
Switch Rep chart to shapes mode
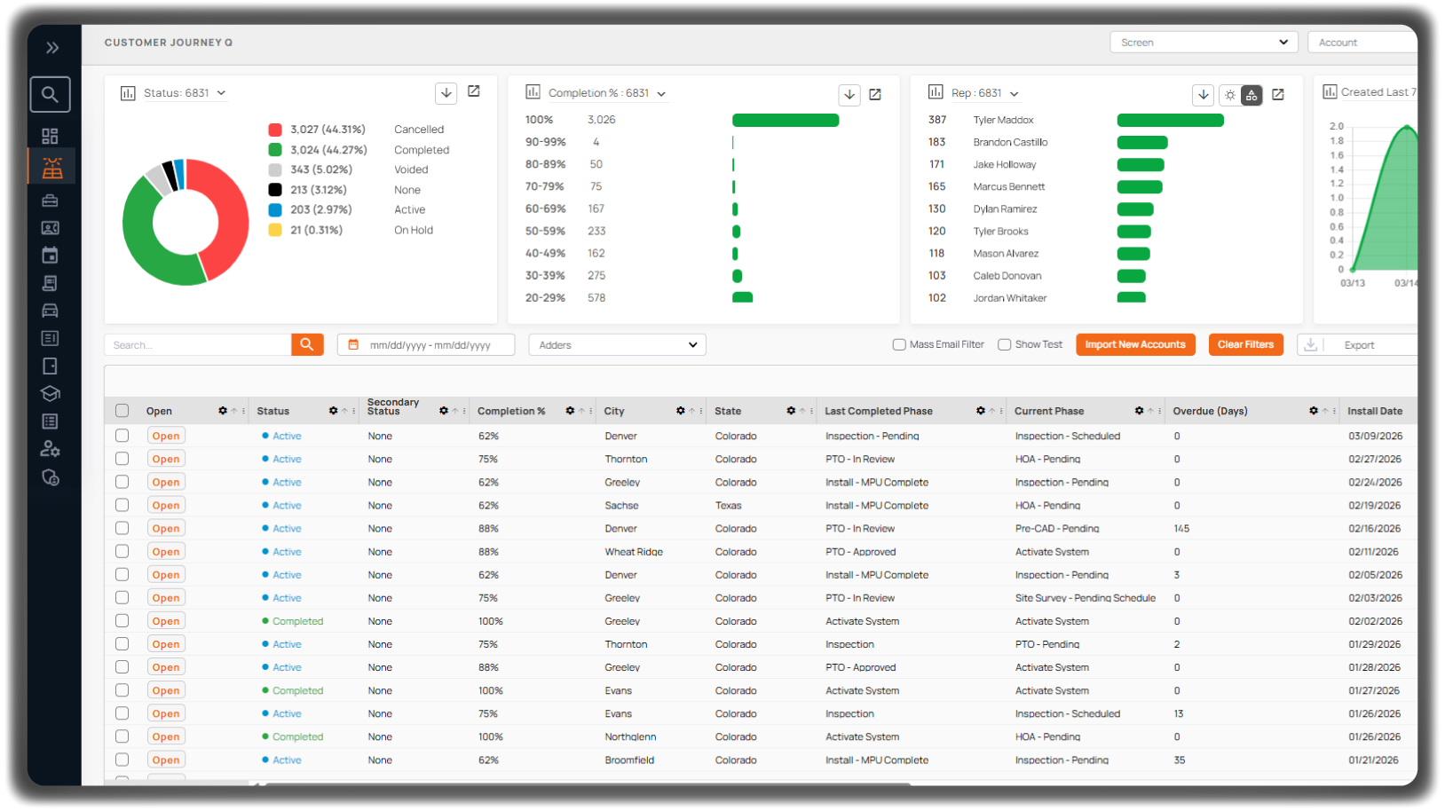(x=1252, y=95)
